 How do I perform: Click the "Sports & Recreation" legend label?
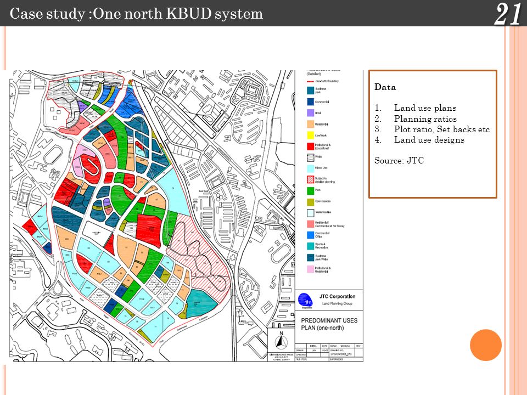click(x=321, y=246)
